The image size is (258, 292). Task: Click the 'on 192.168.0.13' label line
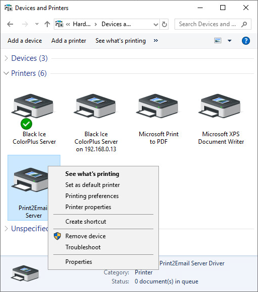coord(96,149)
